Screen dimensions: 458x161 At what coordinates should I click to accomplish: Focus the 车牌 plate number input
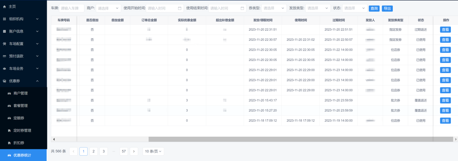72,8
